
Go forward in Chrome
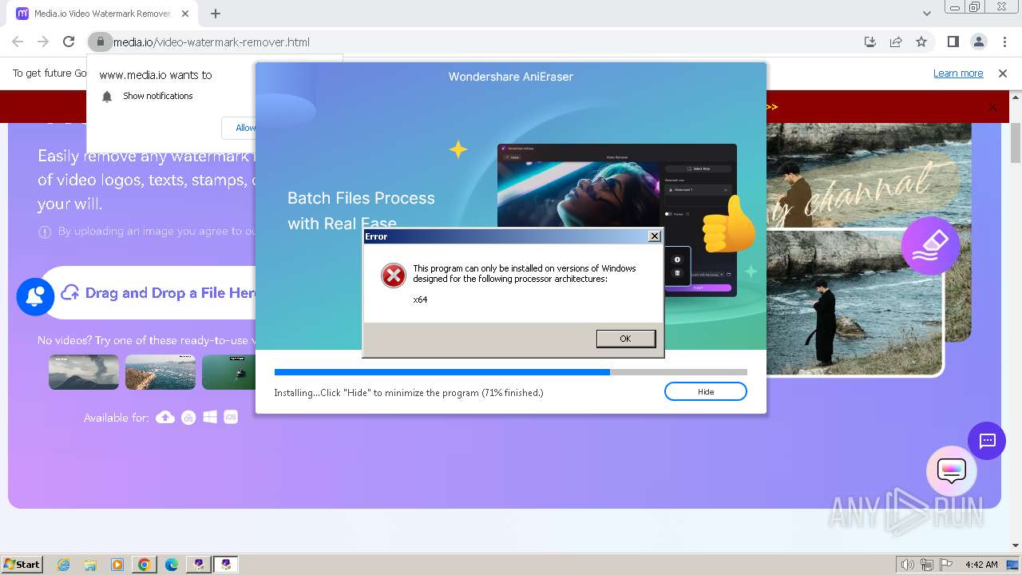pyautogui.click(x=43, y=42)
